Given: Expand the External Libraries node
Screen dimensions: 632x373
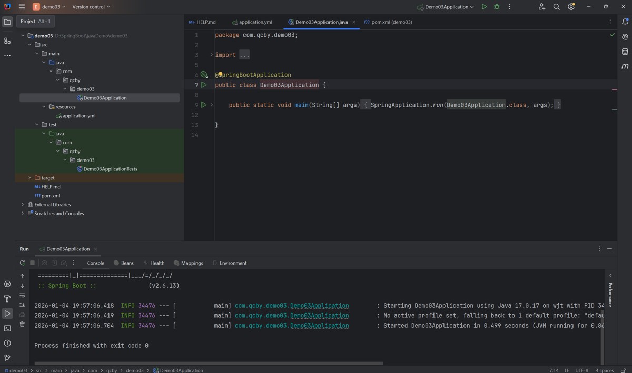Looking at the screenshot, I should (x=23, y=205).
